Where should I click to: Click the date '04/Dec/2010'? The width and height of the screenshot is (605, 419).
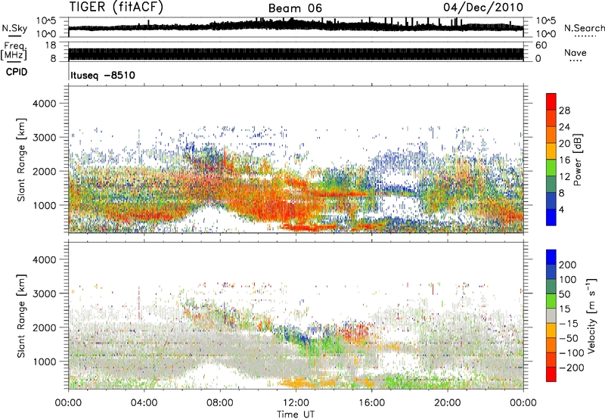(483, 7)
